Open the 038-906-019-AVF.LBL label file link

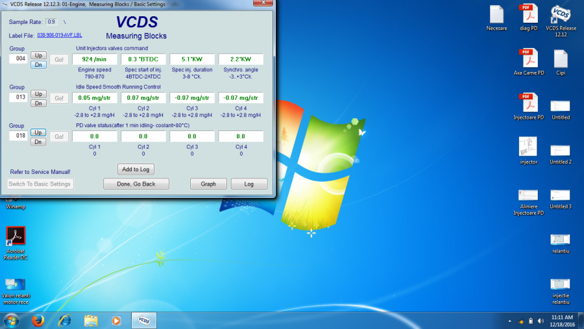[x=60, y=34]
